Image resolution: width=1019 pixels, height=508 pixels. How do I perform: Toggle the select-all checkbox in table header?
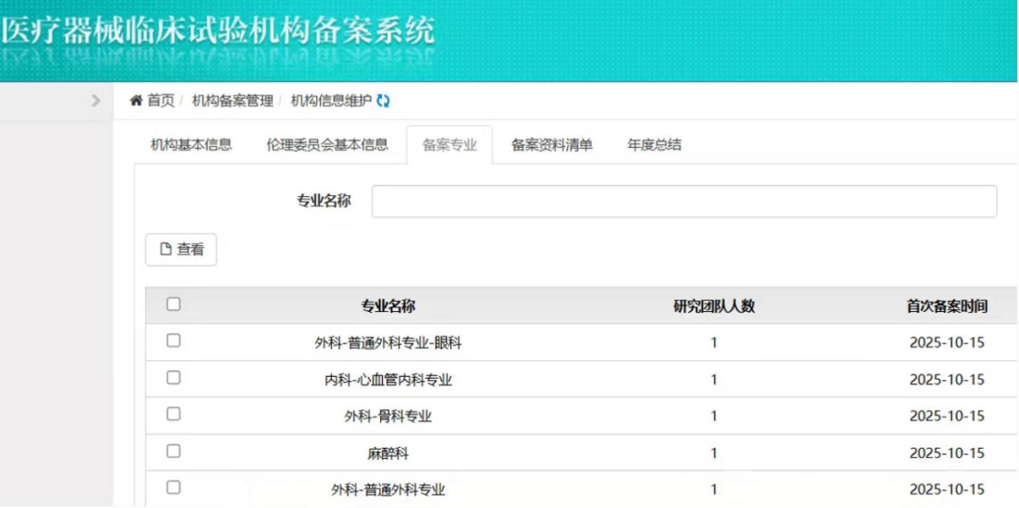click(x=174, y=304)
